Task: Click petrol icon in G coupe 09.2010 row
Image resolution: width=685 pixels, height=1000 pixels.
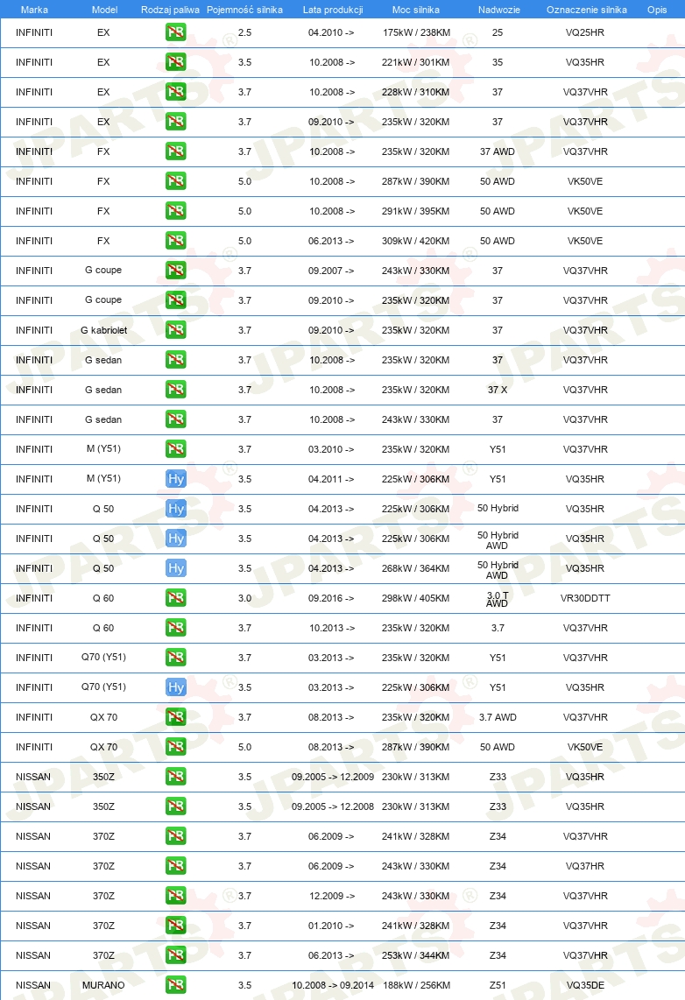Action: pos(175,300)
